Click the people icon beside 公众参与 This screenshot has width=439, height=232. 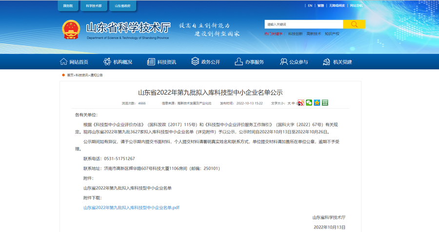[283, 61]
